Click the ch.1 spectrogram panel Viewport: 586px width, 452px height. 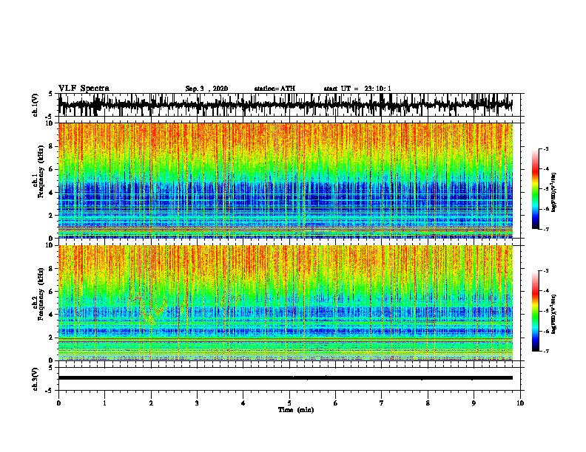285,180
